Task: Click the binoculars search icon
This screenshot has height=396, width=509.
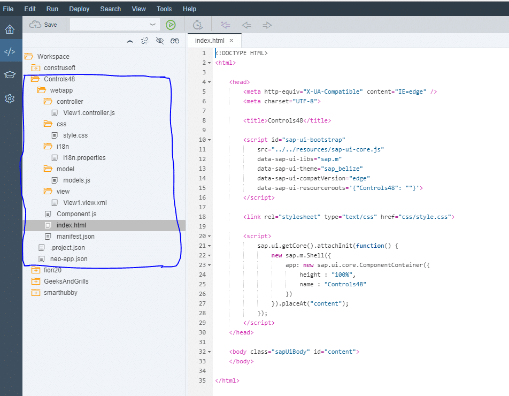Action: 175,41
